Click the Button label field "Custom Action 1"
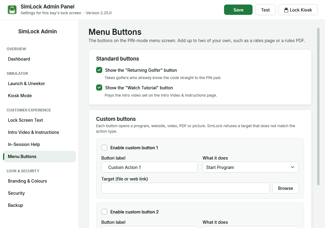 click(149, 167)
